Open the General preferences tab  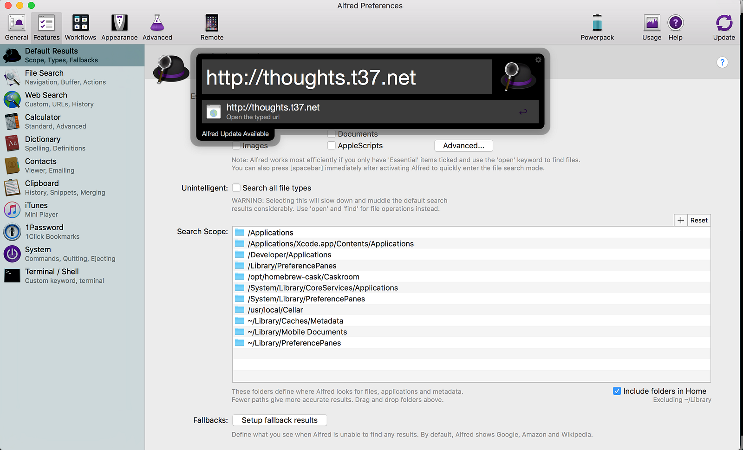17,27
